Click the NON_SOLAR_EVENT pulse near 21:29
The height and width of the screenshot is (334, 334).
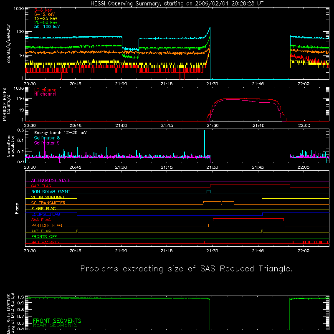(208, 192)
